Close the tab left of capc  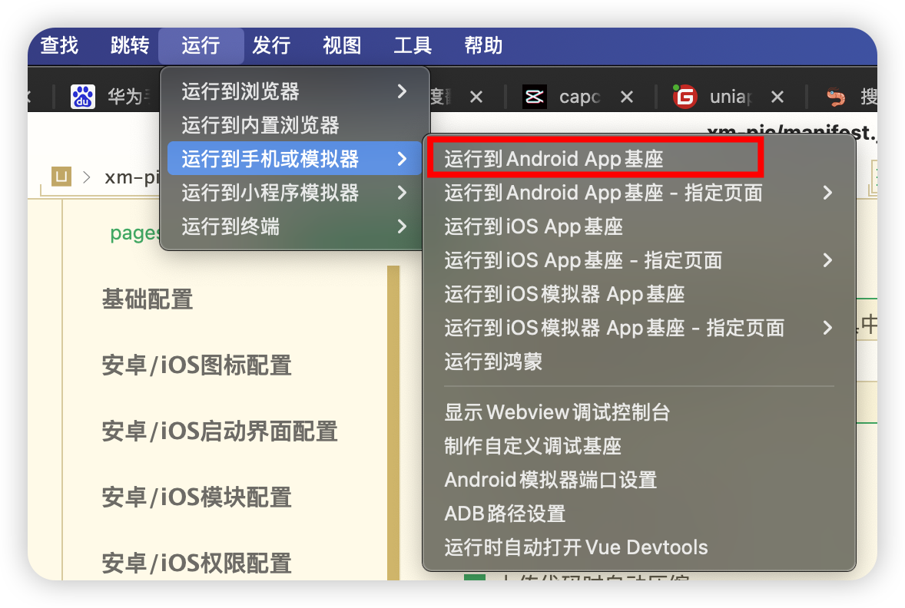[476, 97]
